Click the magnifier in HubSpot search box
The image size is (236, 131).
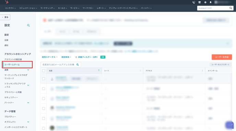tap(231, 8)
